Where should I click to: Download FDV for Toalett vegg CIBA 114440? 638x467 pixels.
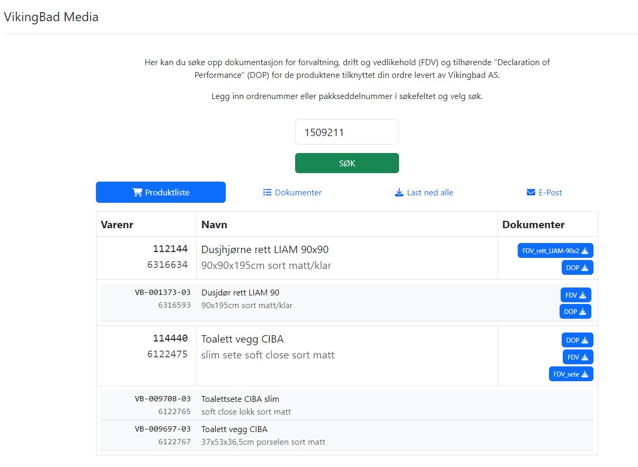(x=578, y=357)
